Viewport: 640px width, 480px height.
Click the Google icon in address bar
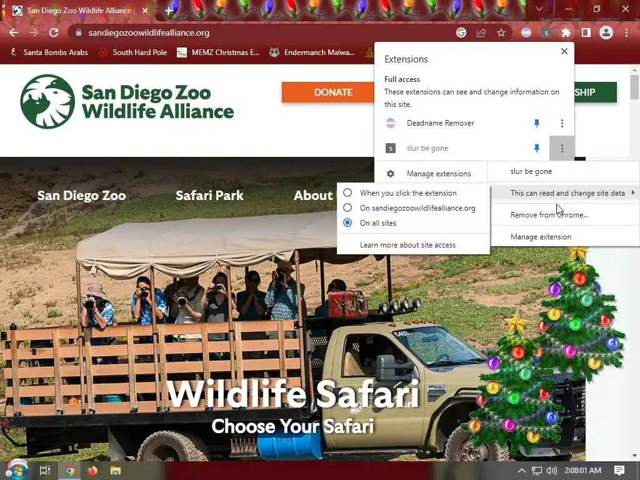pyautogui.click(x=461, y=32)
